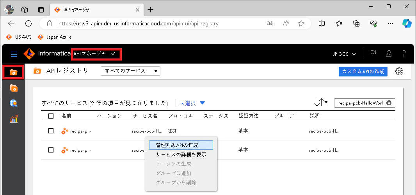The image size is (416, 195).
Task: Toggle the select-all checkbox in the table header
Action: [51, 116]
